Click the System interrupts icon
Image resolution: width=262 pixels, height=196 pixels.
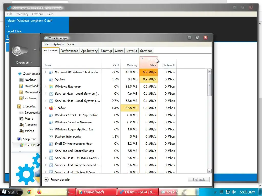point(51,137)
